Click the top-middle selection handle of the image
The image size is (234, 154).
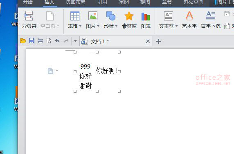pyautogui.click(x=97, y=52)
